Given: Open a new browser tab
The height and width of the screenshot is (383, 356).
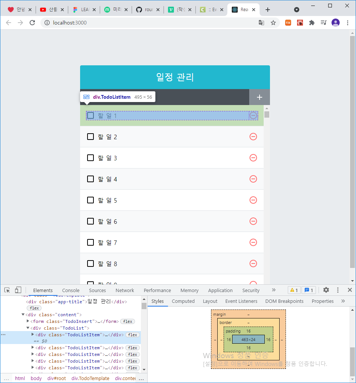Looking at the screenshot, I should [x=268, y=10].
